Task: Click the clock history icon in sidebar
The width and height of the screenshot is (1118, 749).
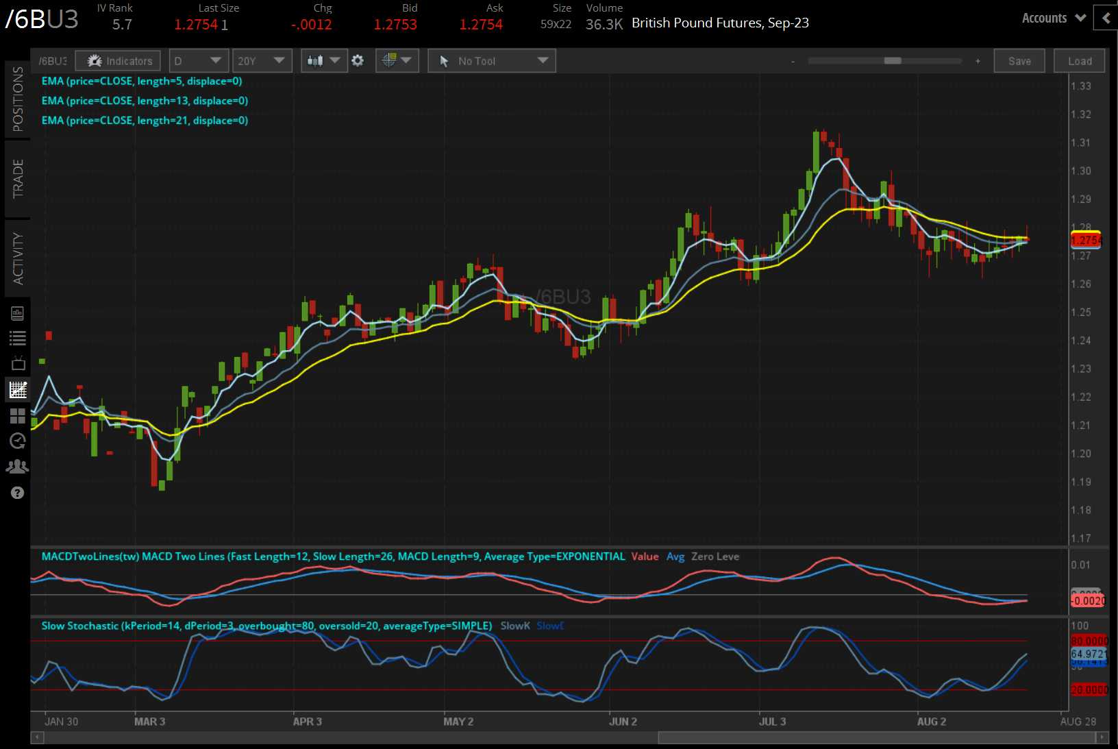Action: (18, 441)
